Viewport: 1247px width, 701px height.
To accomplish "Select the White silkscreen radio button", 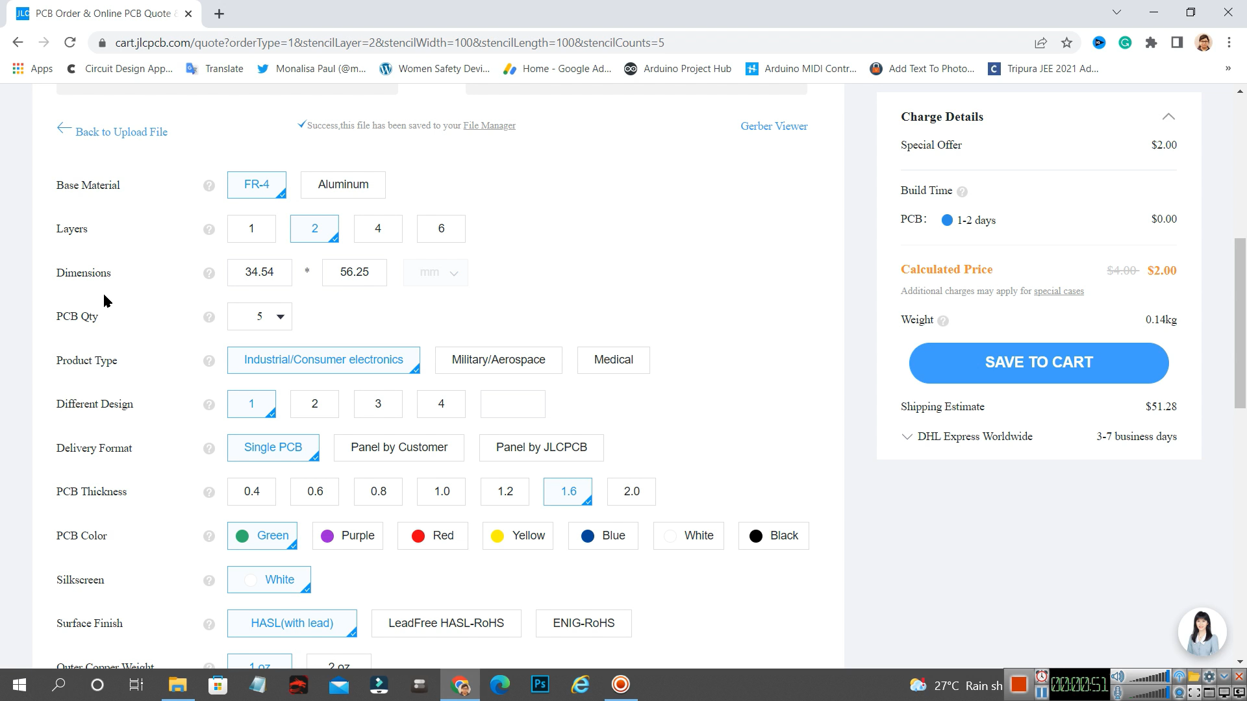I will point(250,580).
